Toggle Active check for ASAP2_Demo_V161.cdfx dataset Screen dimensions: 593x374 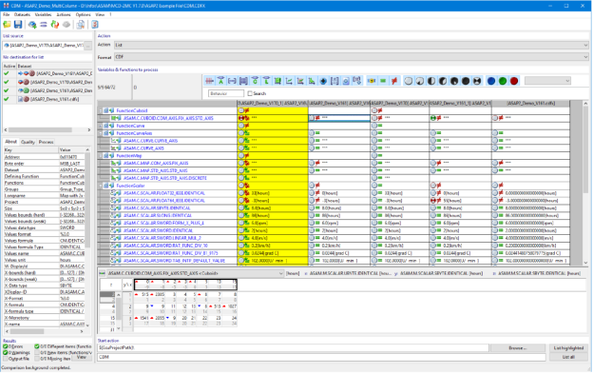pos(7,99)
